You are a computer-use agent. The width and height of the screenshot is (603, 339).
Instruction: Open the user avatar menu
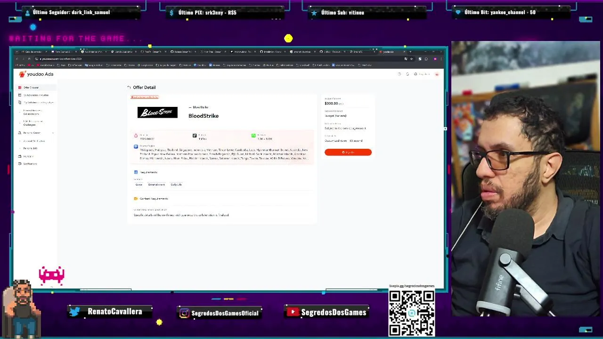437,74
